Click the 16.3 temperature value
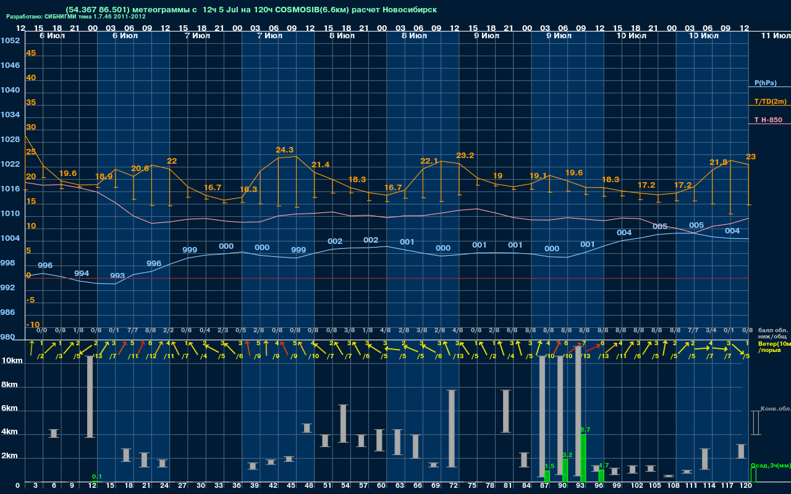791x494 pixels. [x=248, y=190]
